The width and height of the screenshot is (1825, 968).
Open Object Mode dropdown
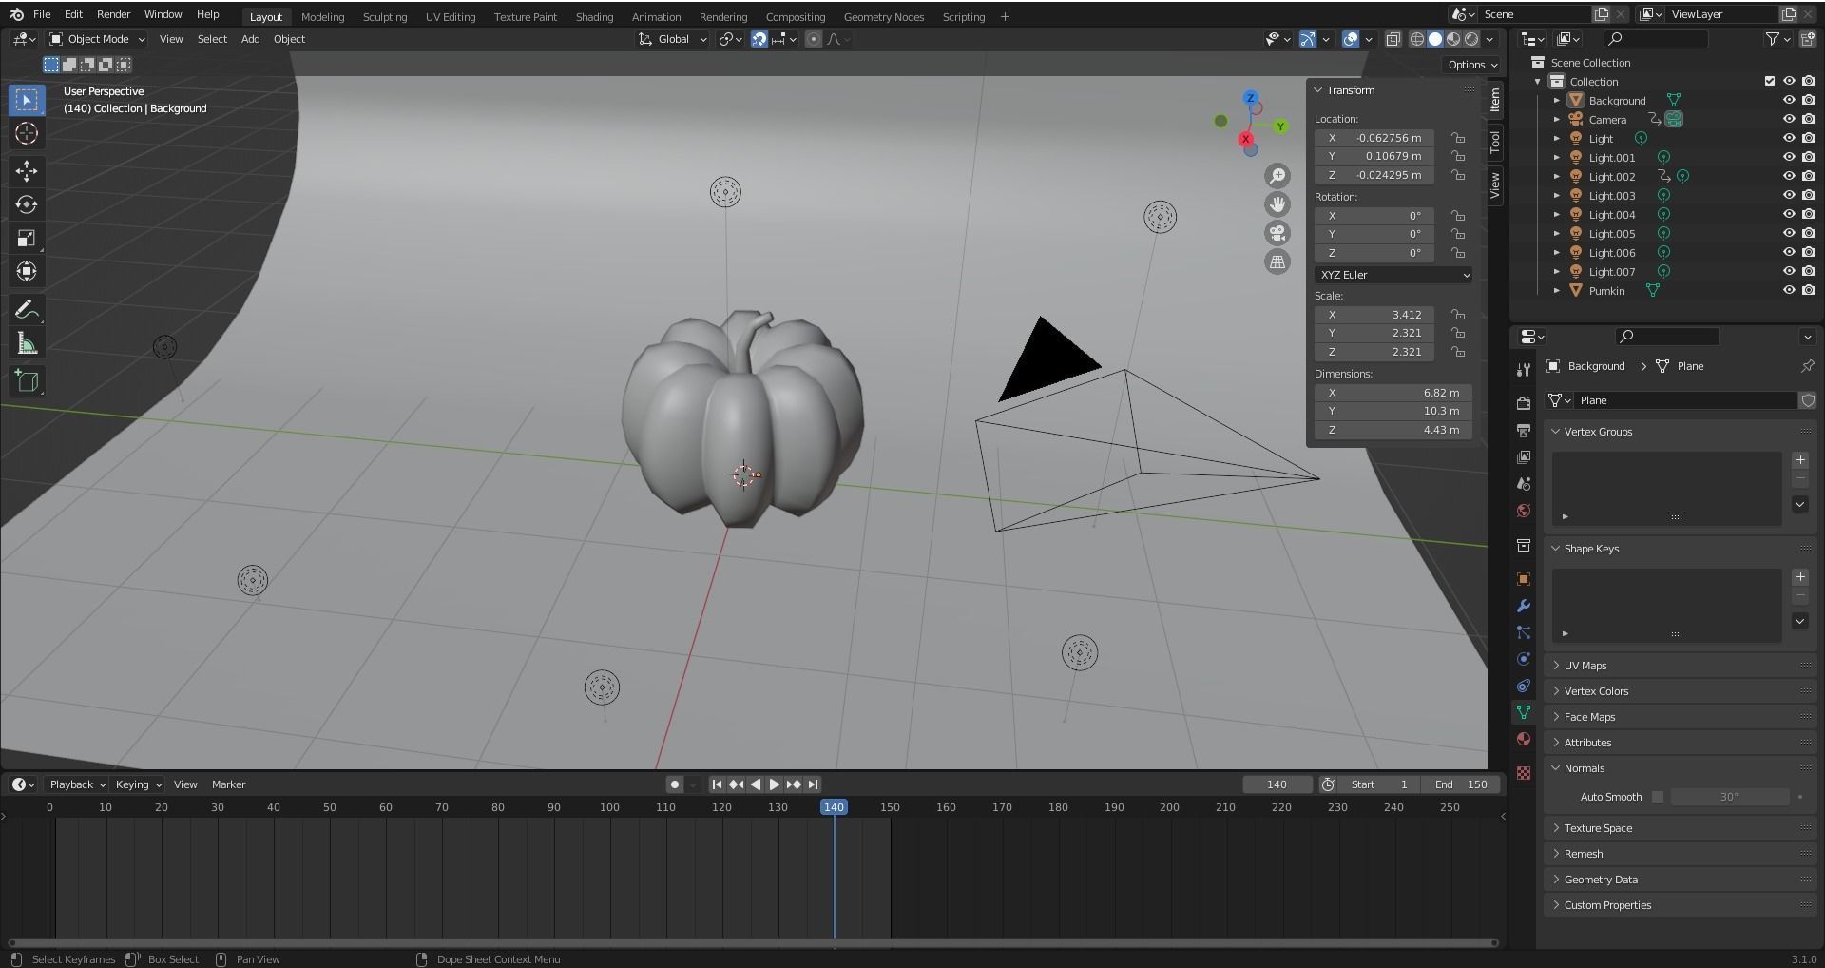(98, 39)
